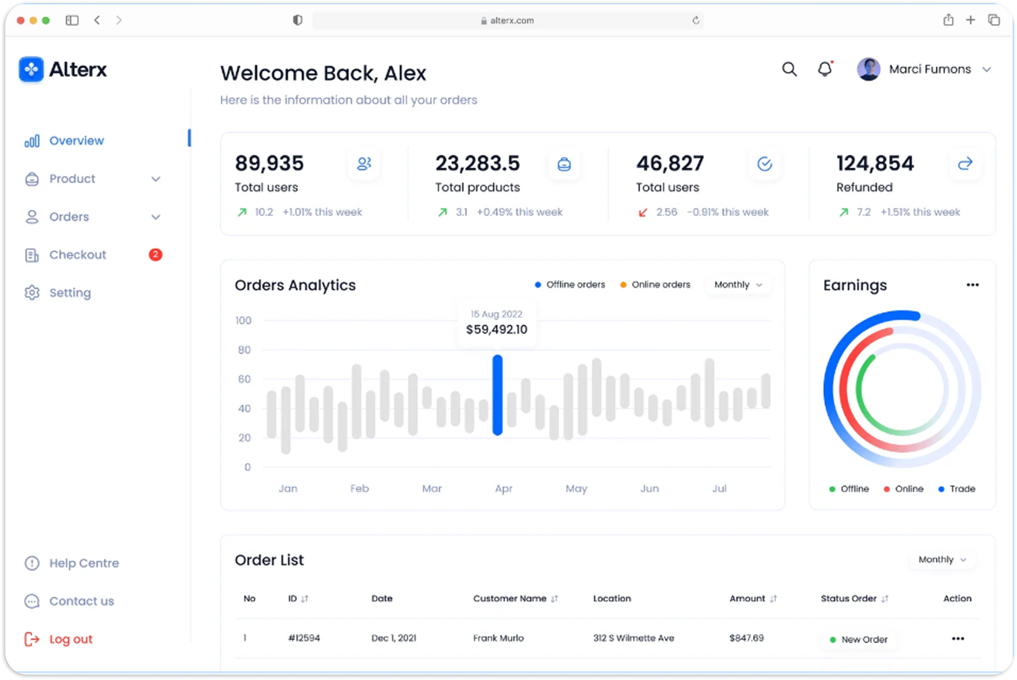Sort by Customer Name column
1017x680 pixels.
click(554, 598)
